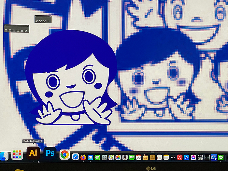Close the pen tools floating panel
228x171 pixels.
36,16
